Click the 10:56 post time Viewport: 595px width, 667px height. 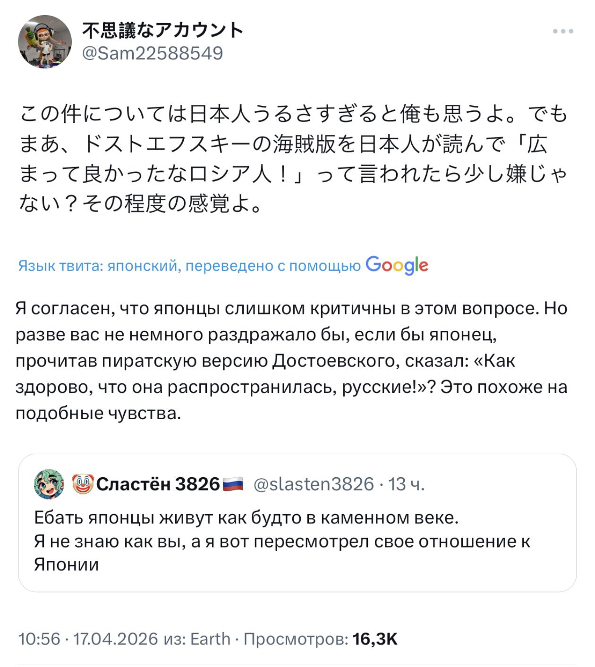coord(39,639)
